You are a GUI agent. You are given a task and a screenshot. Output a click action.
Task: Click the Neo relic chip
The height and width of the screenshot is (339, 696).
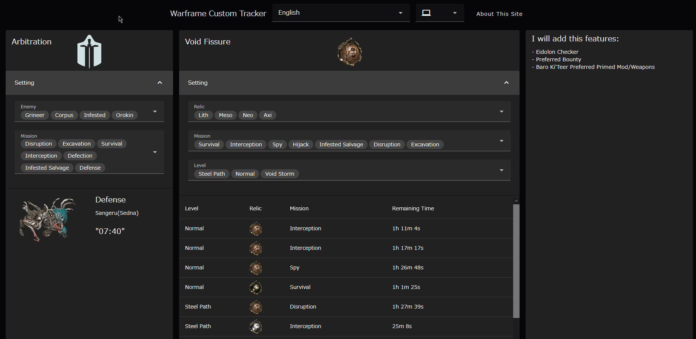coord(248,115)
